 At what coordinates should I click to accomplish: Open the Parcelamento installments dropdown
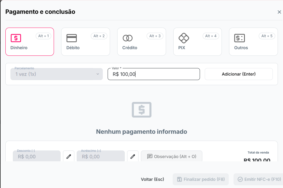coord(56,74)
